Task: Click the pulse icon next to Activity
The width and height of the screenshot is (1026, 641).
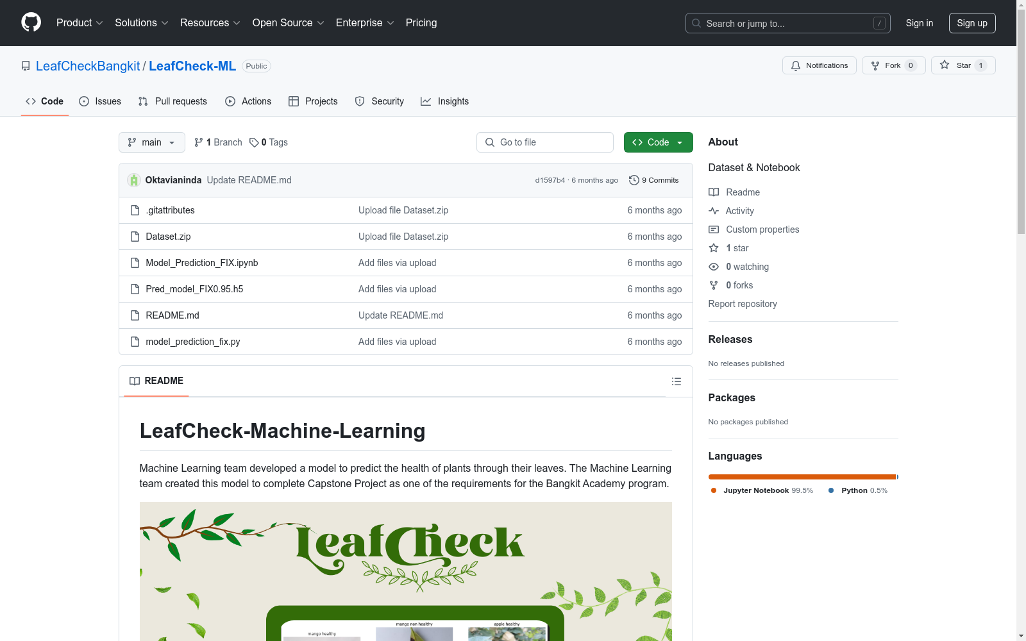Action: [x=714, y=211]
